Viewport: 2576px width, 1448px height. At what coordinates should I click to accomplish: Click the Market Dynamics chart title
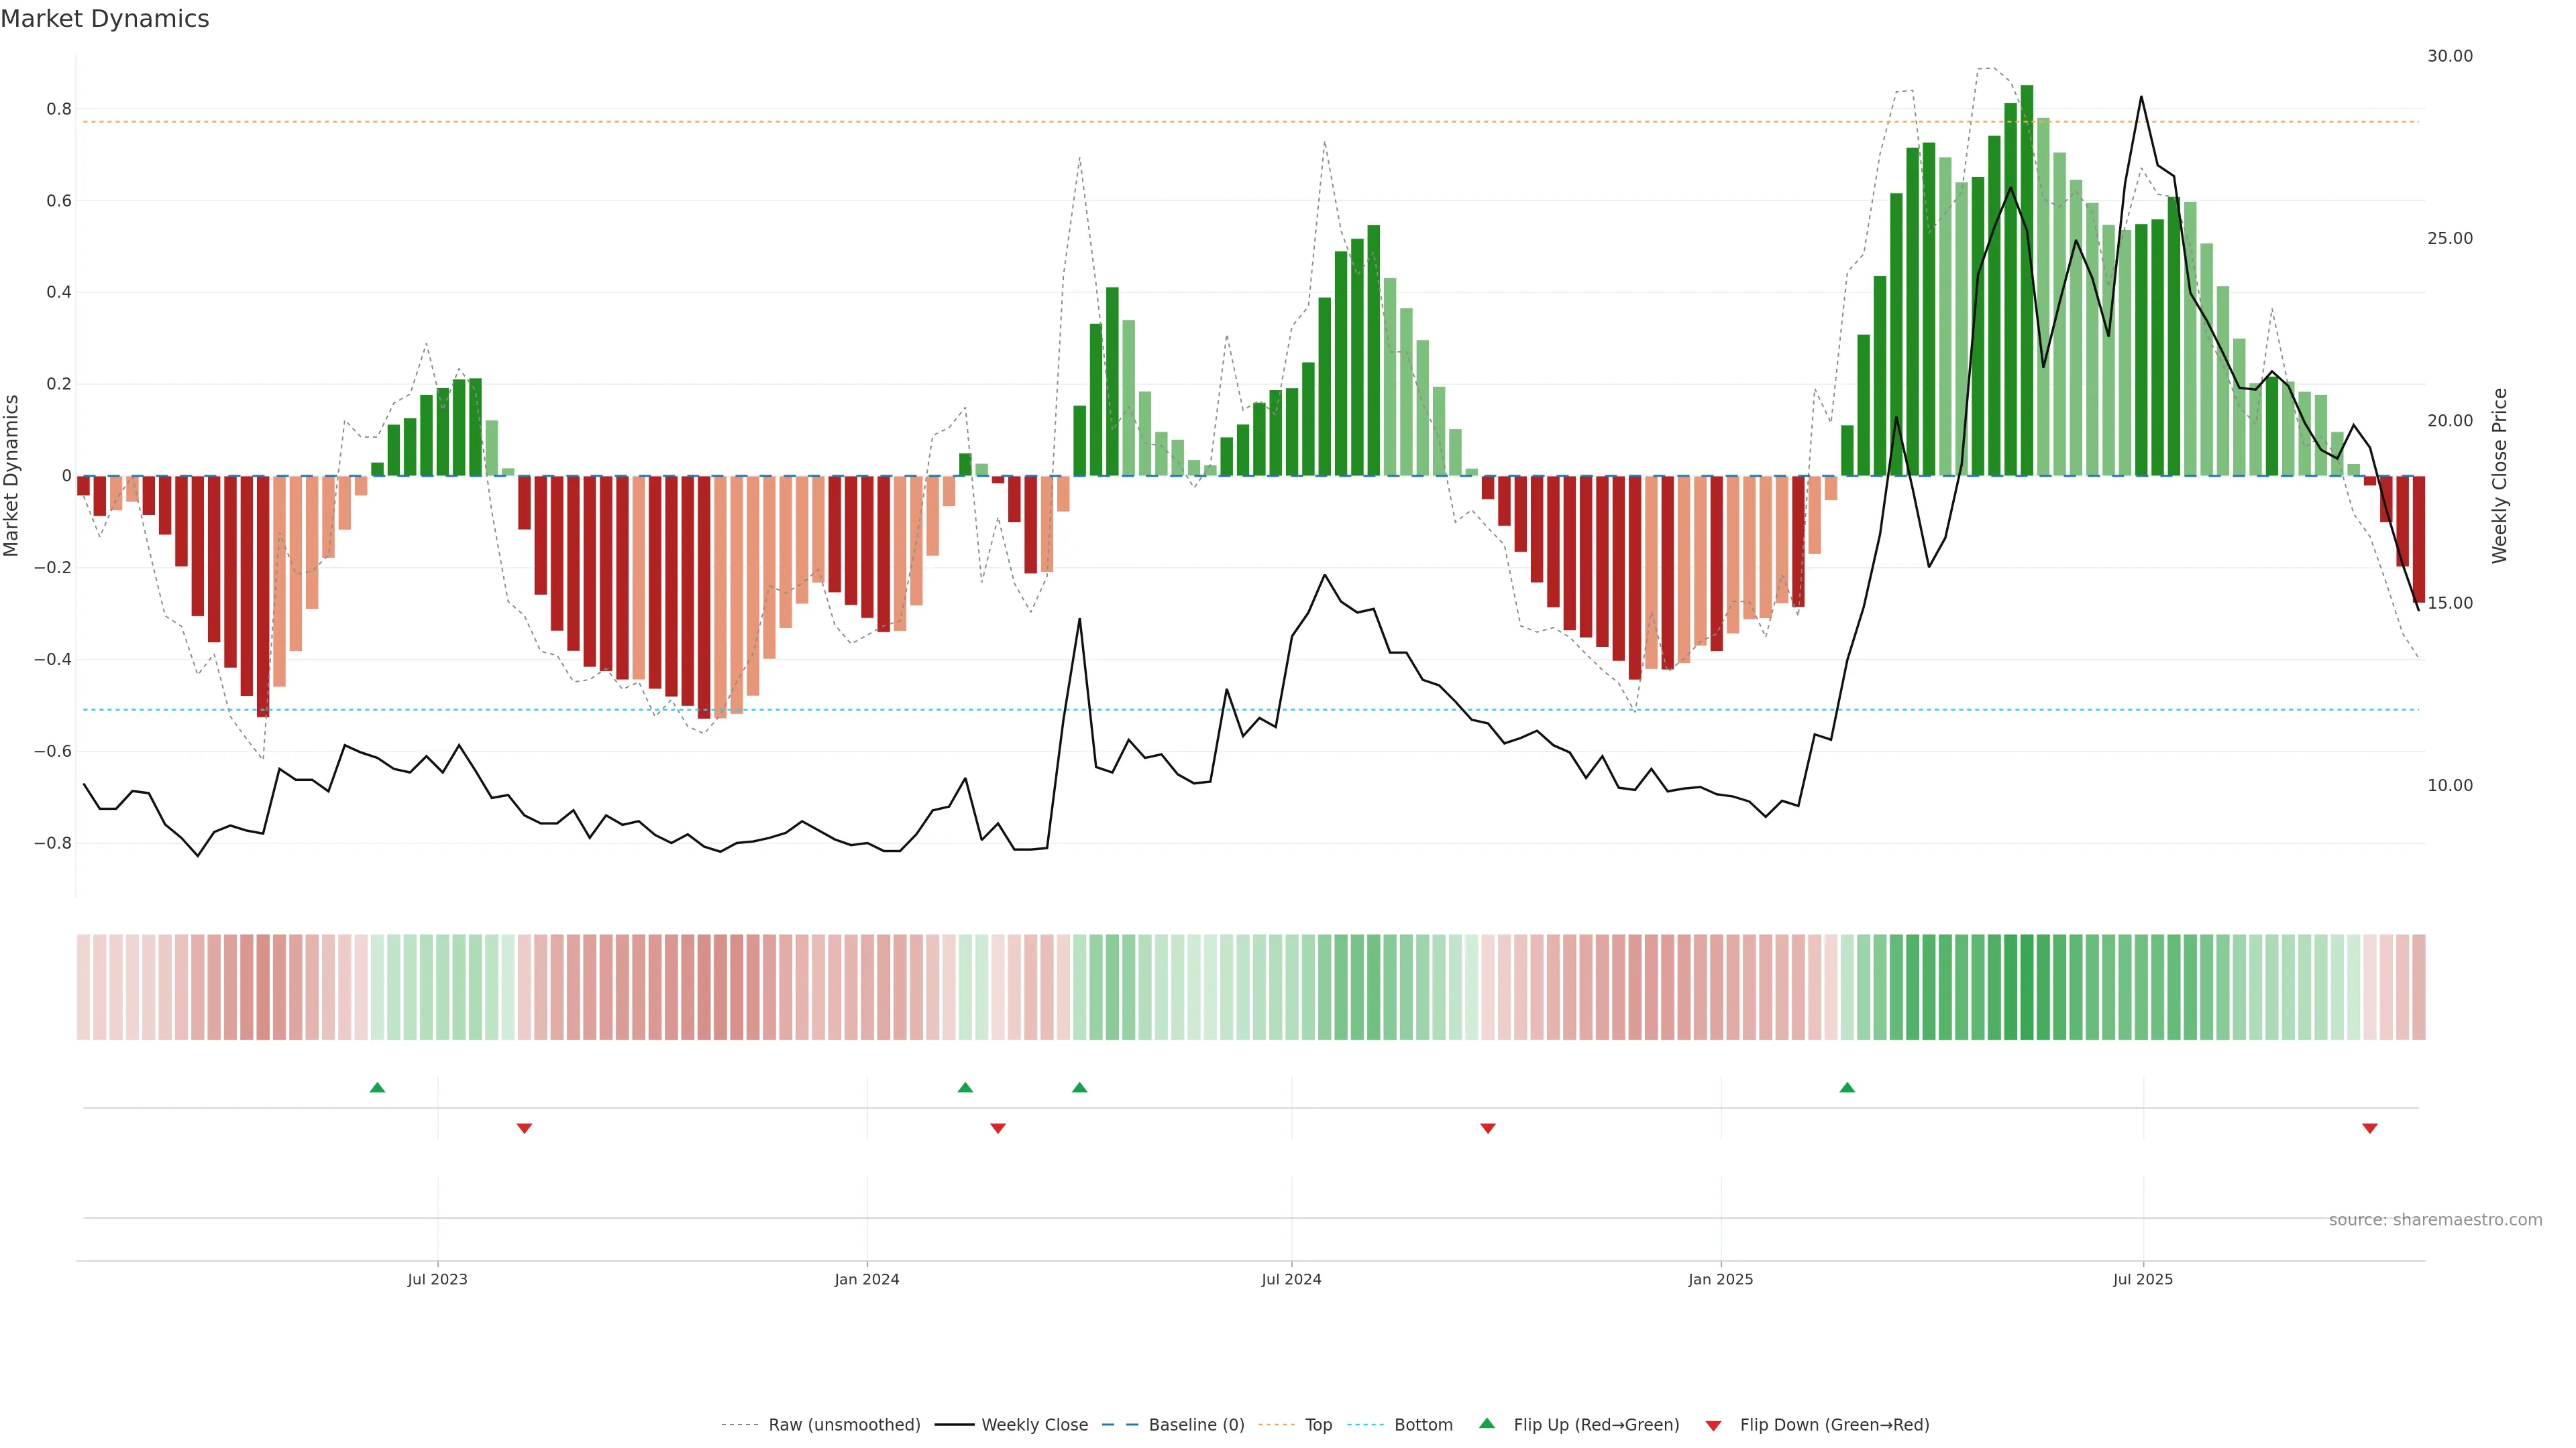(x=105, y=19)
